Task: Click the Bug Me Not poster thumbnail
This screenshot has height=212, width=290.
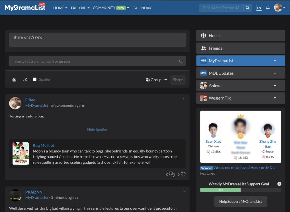Action: [21, 154]
